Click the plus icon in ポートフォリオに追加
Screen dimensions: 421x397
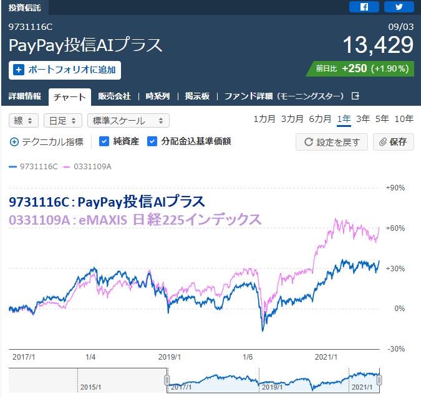click(x=19, y=70)
